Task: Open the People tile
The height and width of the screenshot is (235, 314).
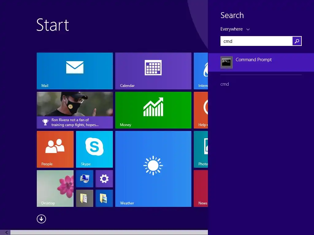Action: [x=55, y=149]
